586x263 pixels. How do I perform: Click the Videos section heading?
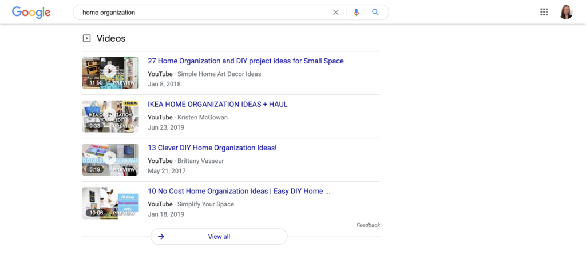pyautogui.click(x=111, y=38)
